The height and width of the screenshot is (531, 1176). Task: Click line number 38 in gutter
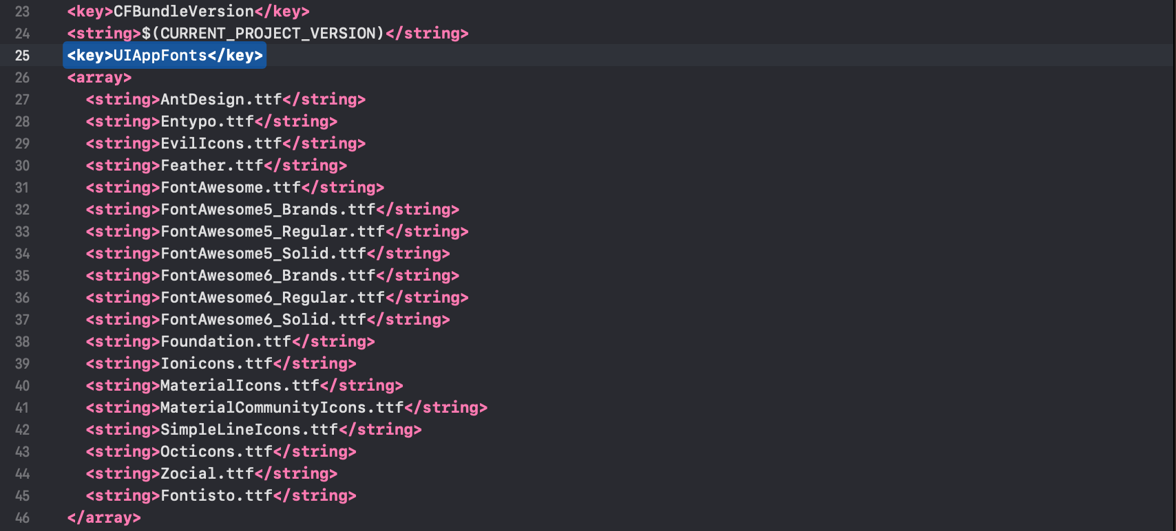point(23,342)
